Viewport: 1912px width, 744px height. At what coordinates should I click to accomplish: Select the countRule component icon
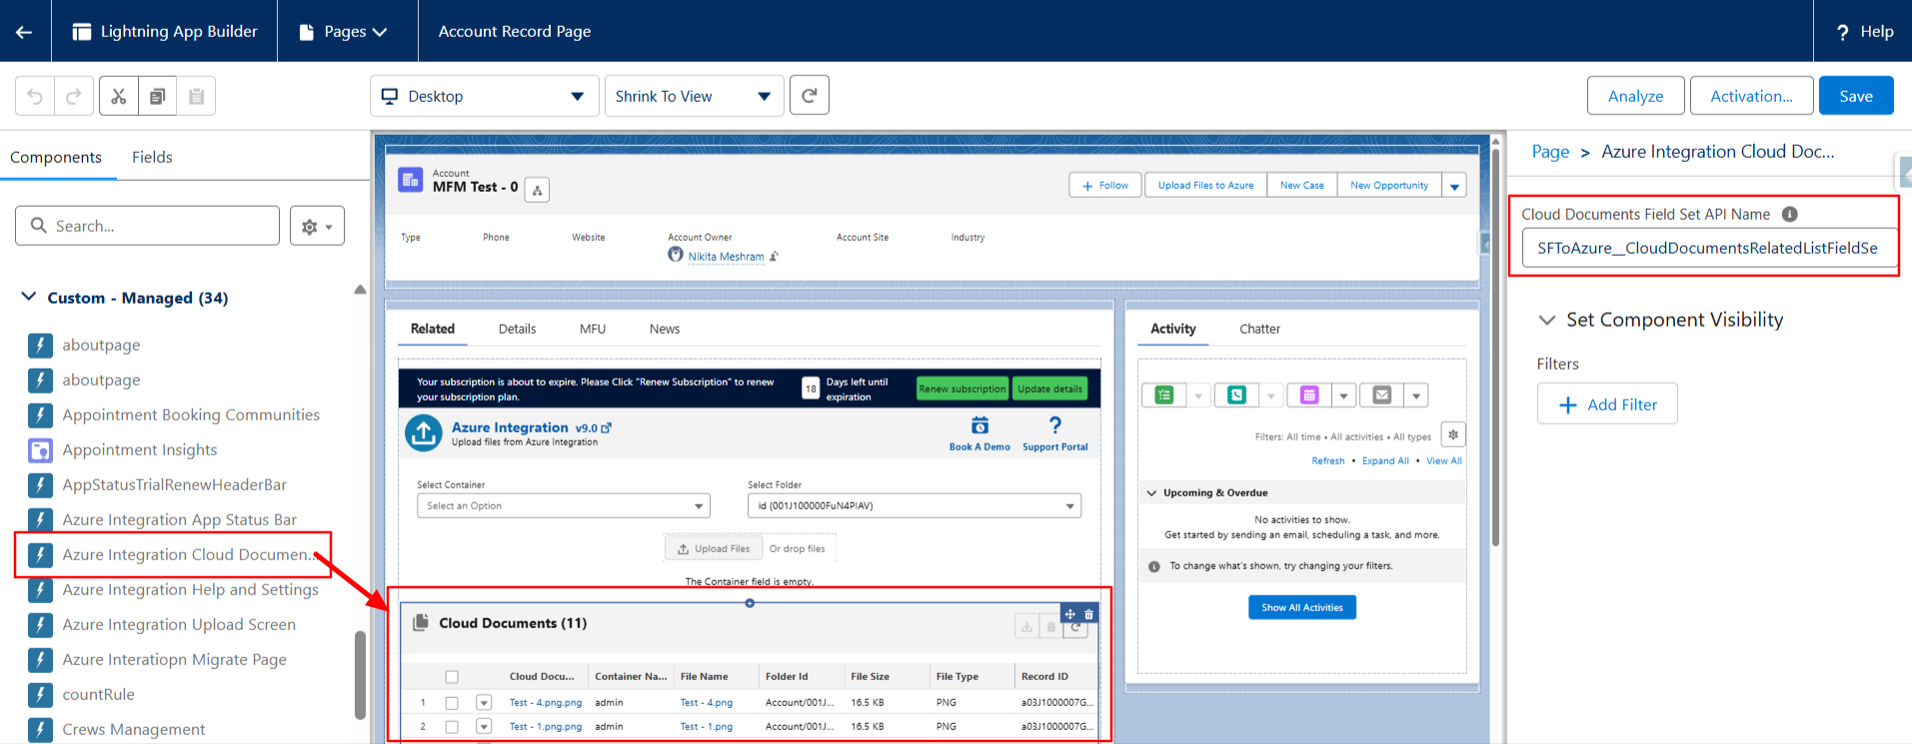40,694
